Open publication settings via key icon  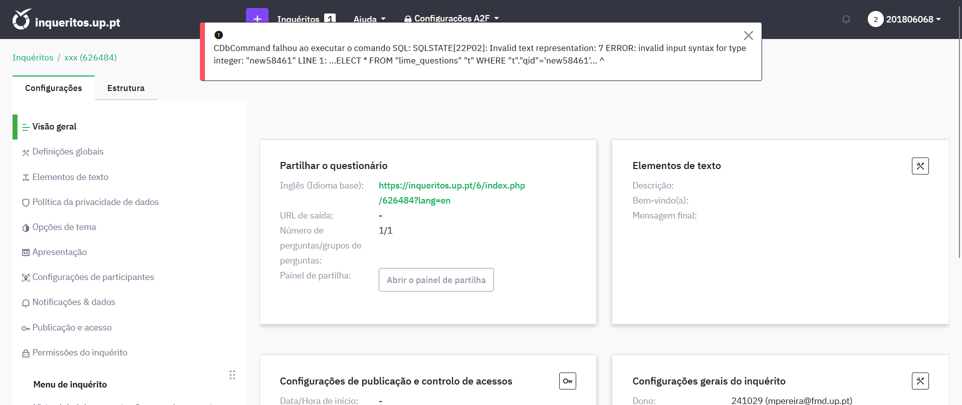coord(567,381)
